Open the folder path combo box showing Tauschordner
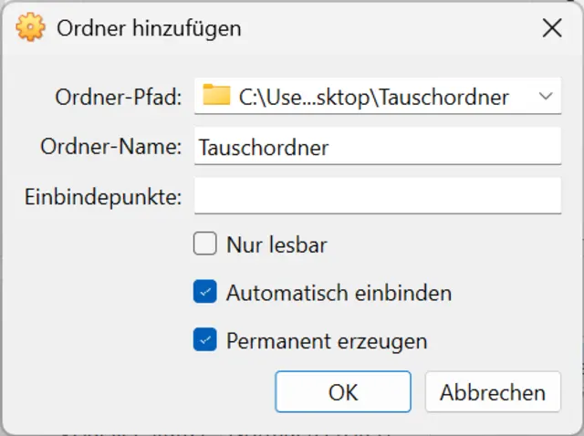Viewport: 584px width, 436px height. pyautogui.click(x=374, y=96)
